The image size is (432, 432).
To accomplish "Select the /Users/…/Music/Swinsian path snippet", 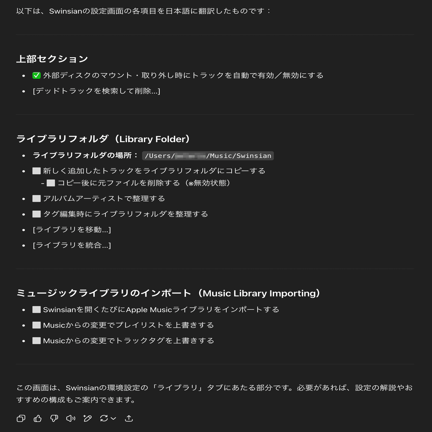I will click(207, 156).
